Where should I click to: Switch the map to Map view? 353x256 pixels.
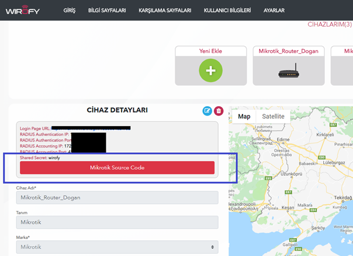244,117
